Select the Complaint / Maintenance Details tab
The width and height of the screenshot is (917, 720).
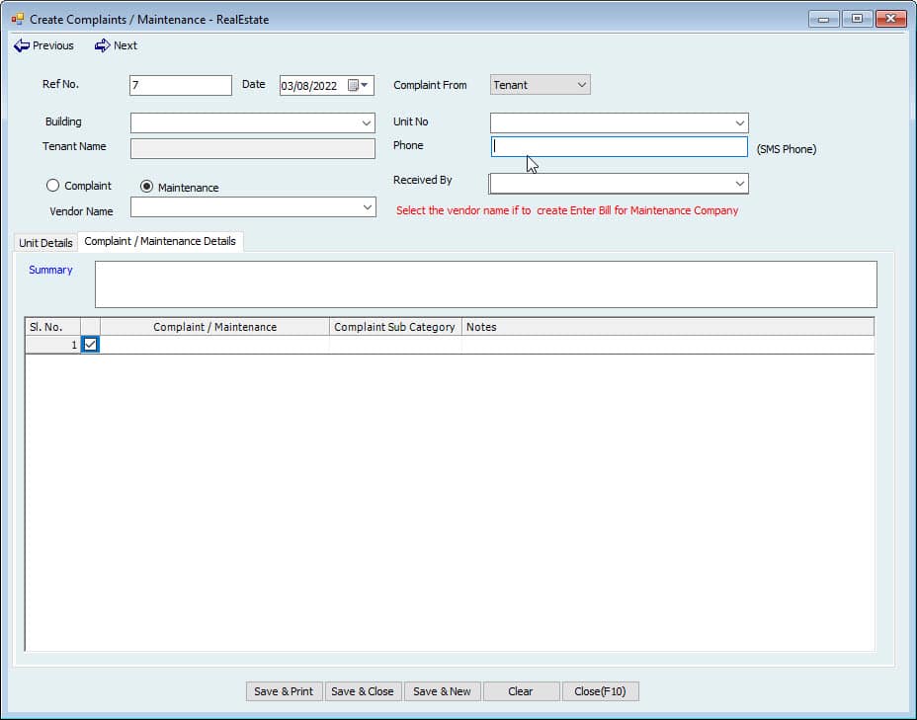(160, 241)
